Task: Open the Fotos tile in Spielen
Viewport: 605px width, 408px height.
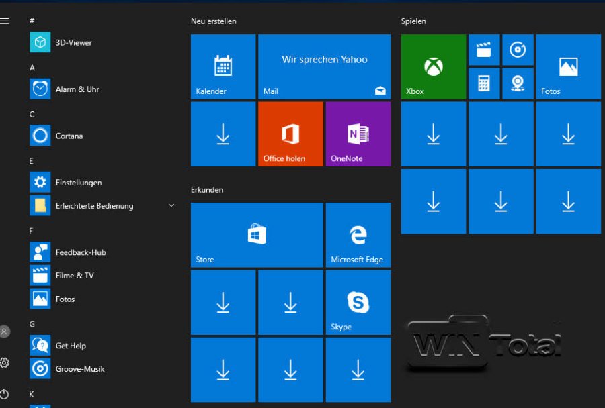Action: pyautogui.click(x=569, y=66)
